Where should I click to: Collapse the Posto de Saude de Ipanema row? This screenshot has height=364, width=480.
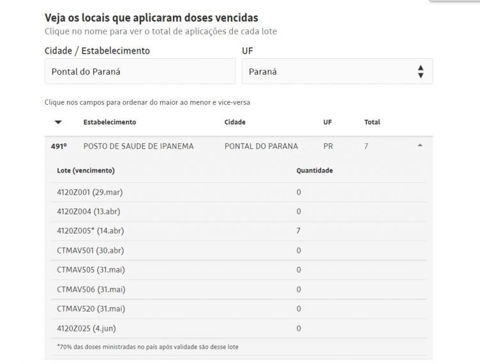pos(420,146)
